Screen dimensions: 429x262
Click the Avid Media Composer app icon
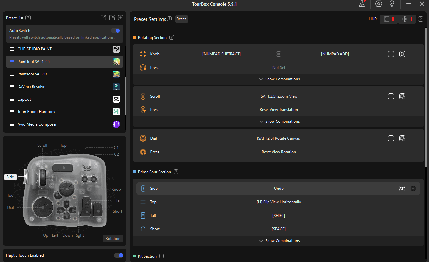pyautogui.click(x=116, y=124)
